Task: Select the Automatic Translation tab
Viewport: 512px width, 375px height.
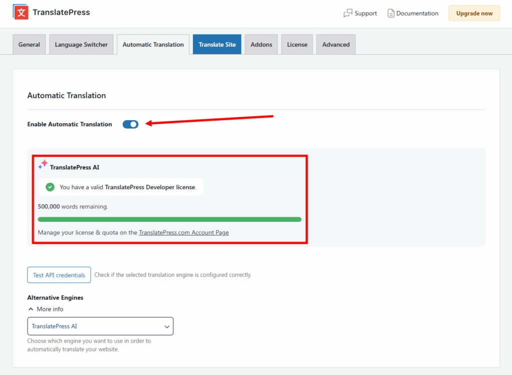Action: [153, 45]
